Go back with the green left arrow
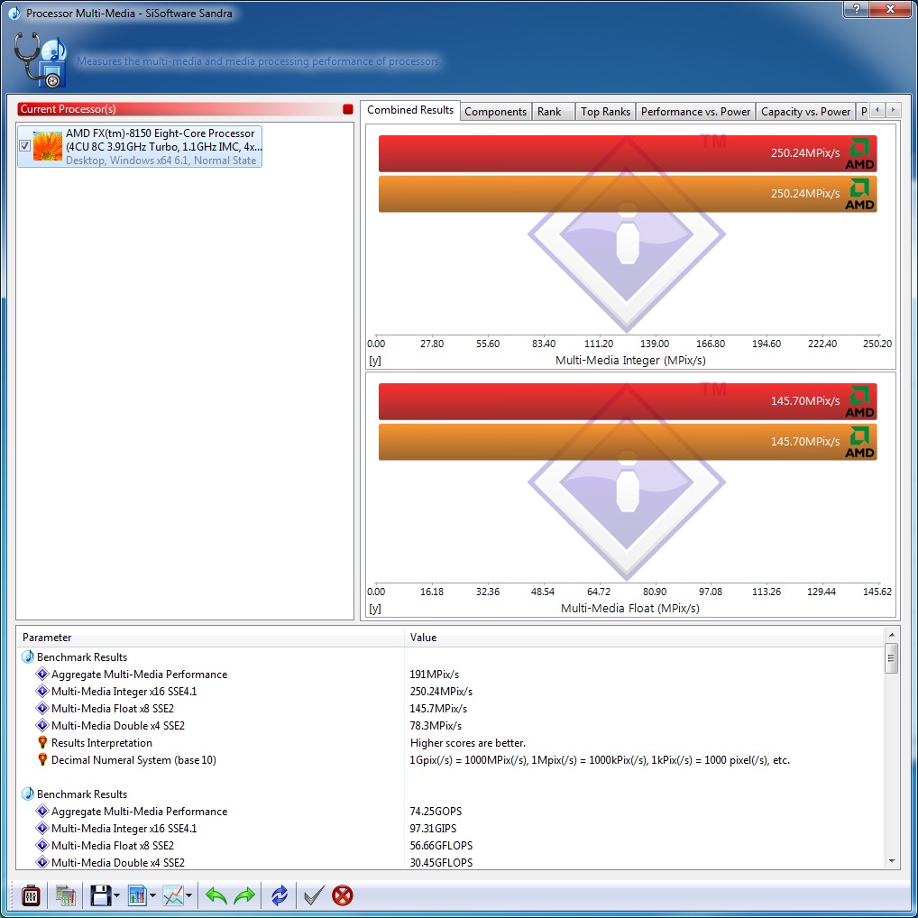The image size is (918, 918). click(216, 895)
